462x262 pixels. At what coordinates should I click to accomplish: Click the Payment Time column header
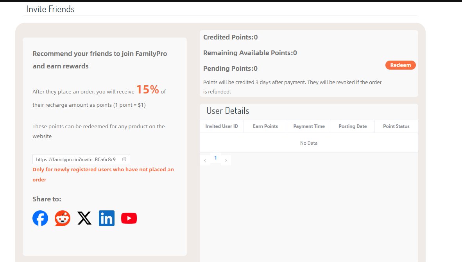tap(309, 126)
